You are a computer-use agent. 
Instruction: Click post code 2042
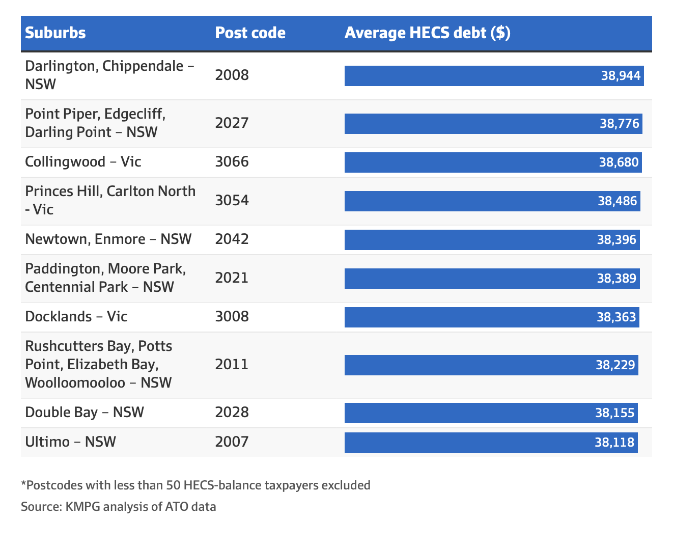(x=232, y=239)
